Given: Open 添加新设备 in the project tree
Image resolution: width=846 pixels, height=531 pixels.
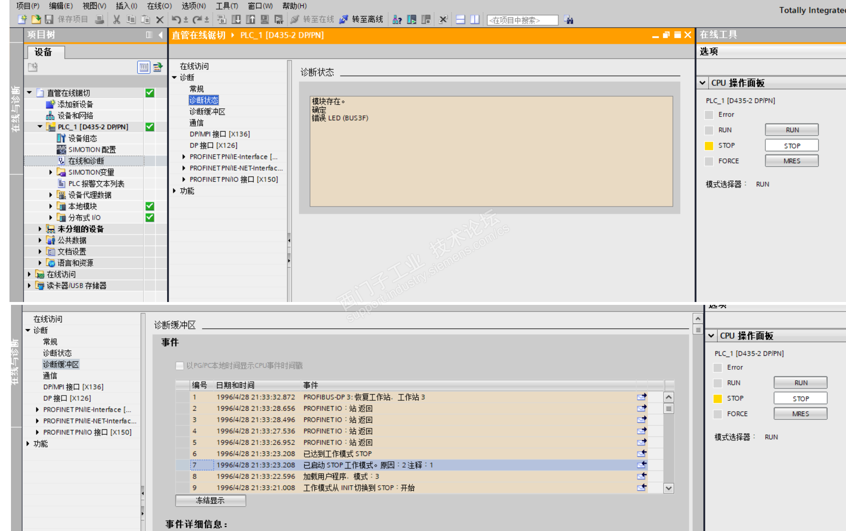Looking at the screenshot, I should [x=75, y=104].
